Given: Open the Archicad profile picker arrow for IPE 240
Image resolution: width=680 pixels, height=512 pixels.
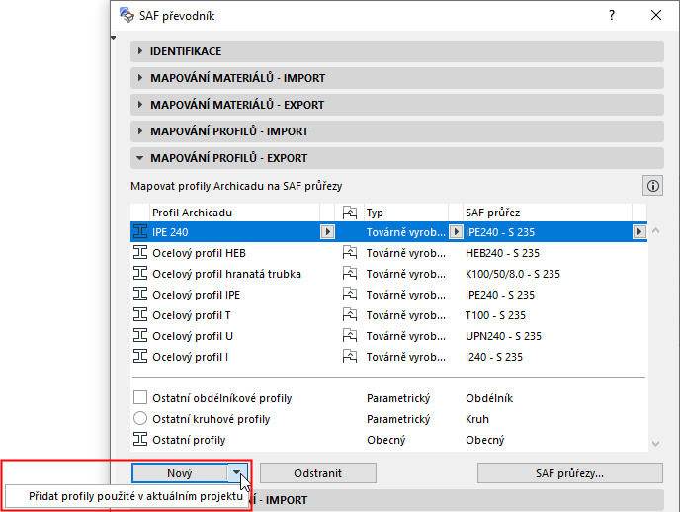Looking at the screenshot, I should [327, 232].
